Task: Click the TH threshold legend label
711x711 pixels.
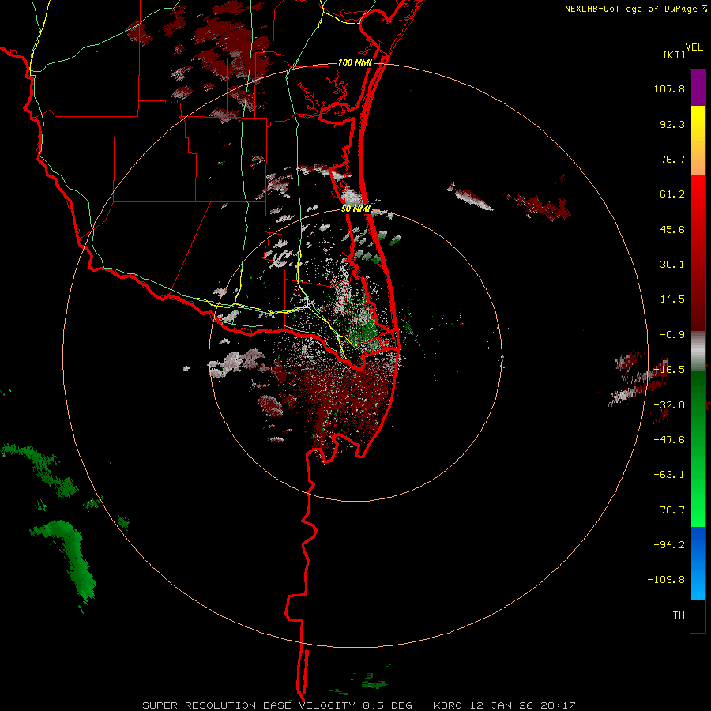Action: (x=679, y=615)
